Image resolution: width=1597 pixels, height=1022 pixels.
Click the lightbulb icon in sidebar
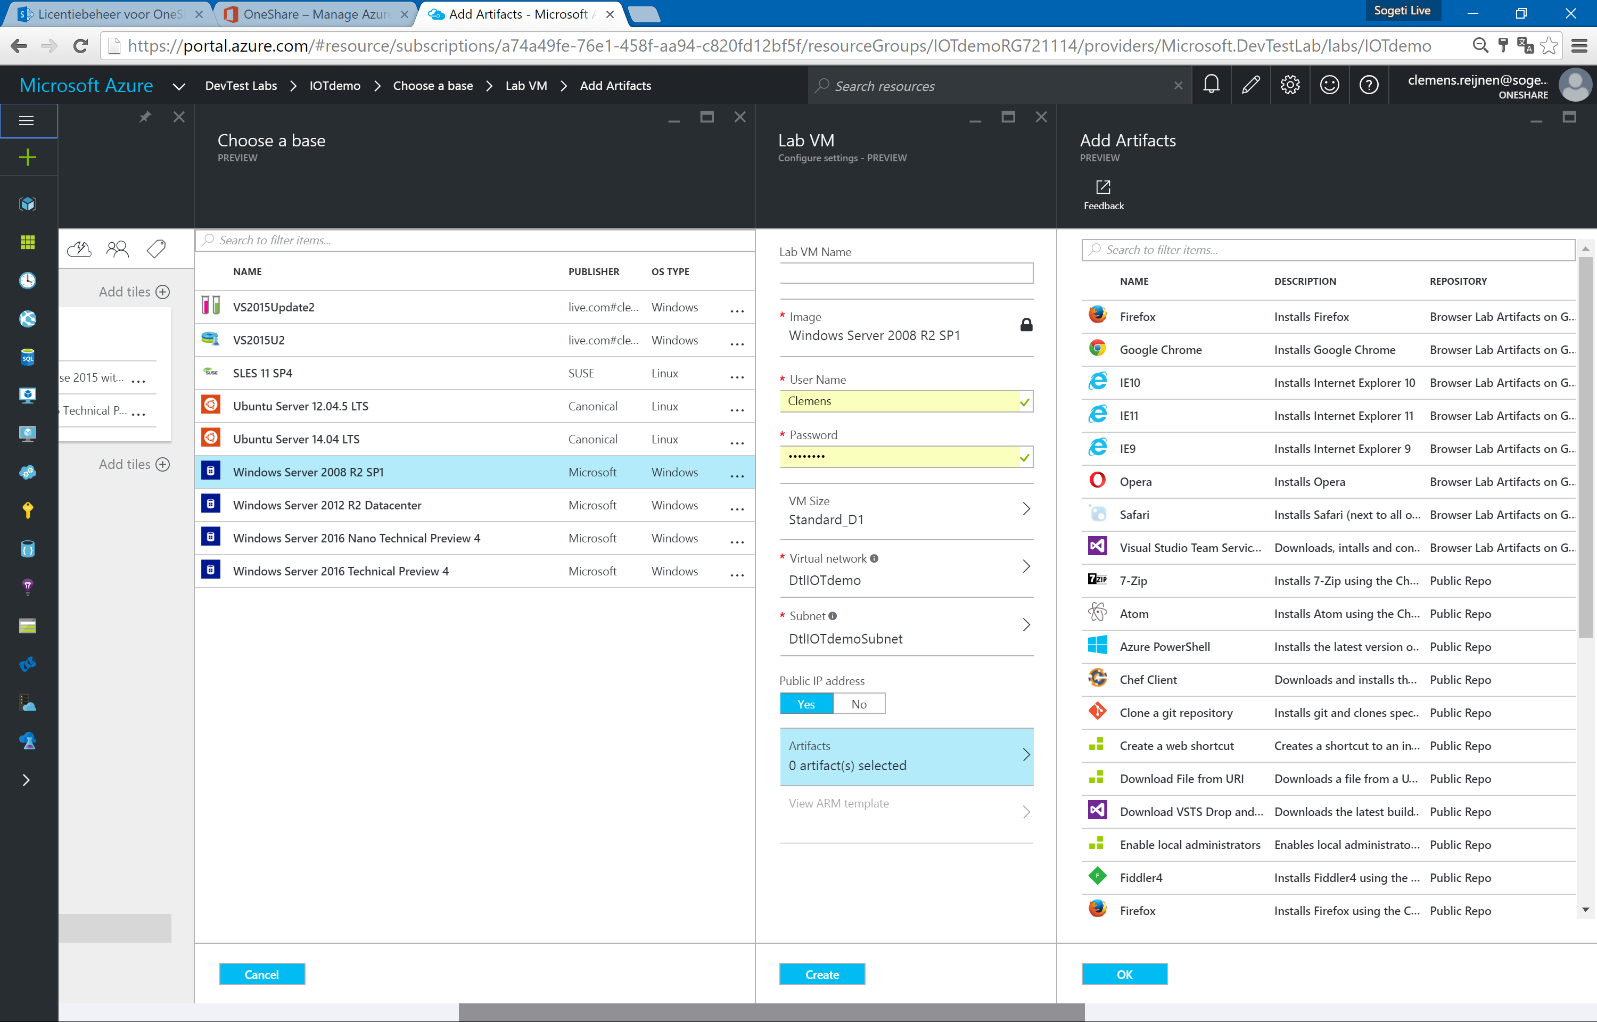tap(27, 587)
